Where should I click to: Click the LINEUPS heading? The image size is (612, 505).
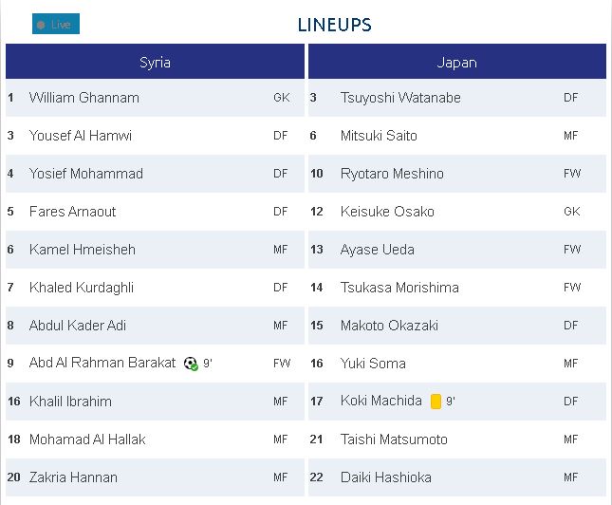335,25
